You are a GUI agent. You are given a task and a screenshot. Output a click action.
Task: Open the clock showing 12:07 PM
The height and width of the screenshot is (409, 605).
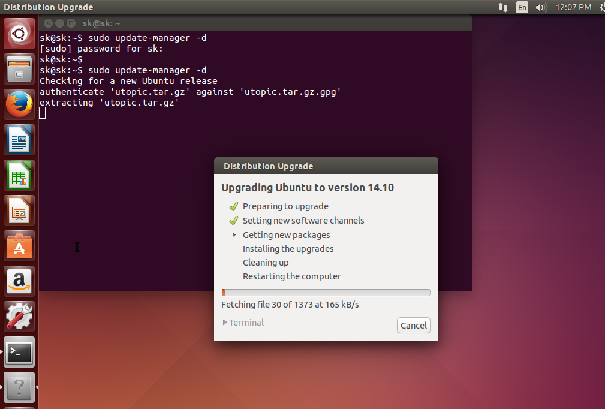(x=573, y=7)
